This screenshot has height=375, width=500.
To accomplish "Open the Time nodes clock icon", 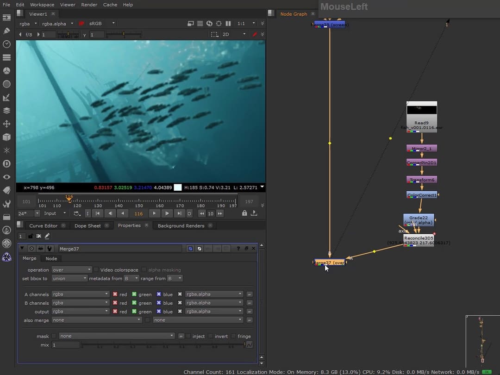I will [x=6, y=44].
